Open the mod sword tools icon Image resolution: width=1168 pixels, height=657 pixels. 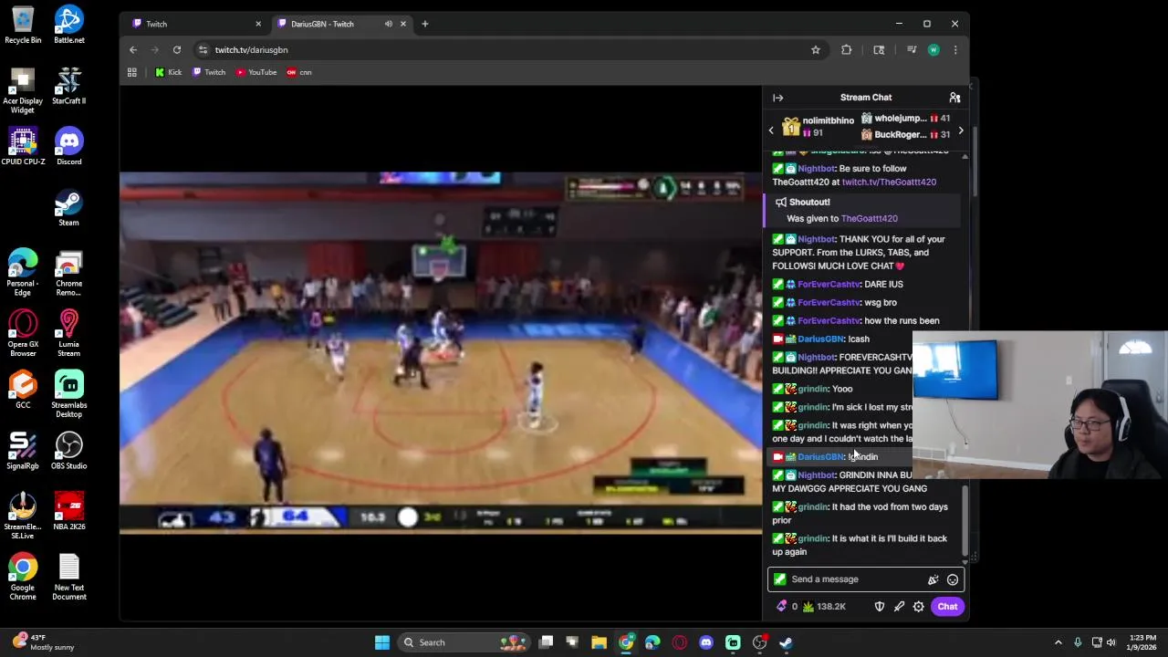point(899,607)
